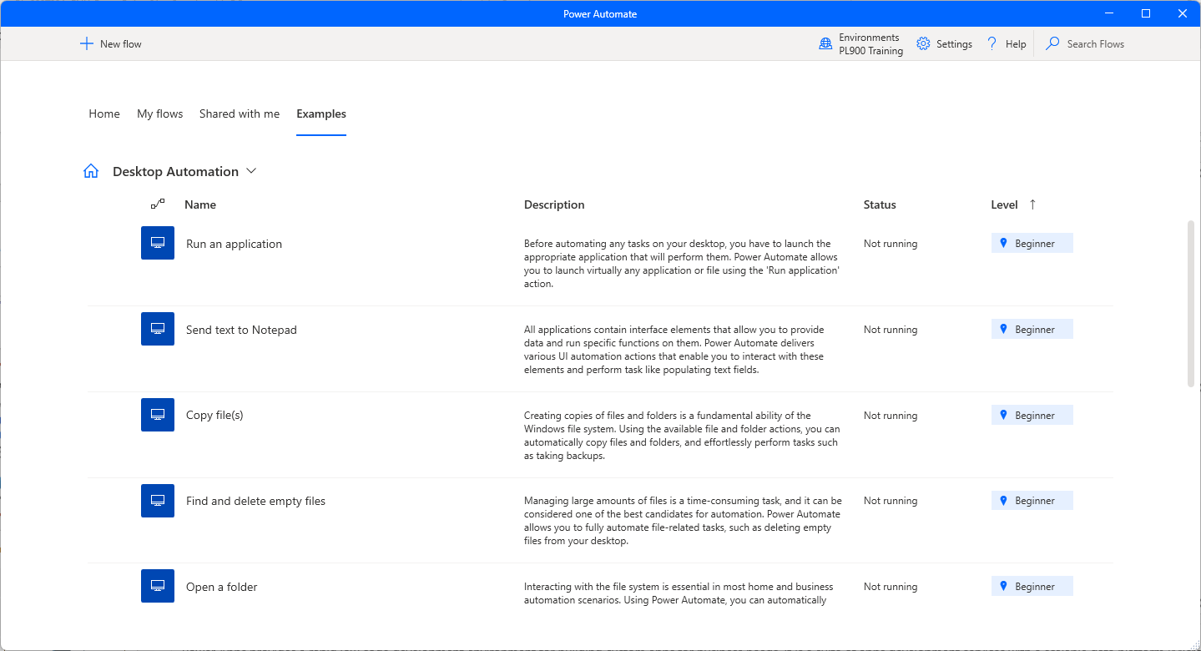
Task: Go to the Home tab
Action: coord(104,114)
